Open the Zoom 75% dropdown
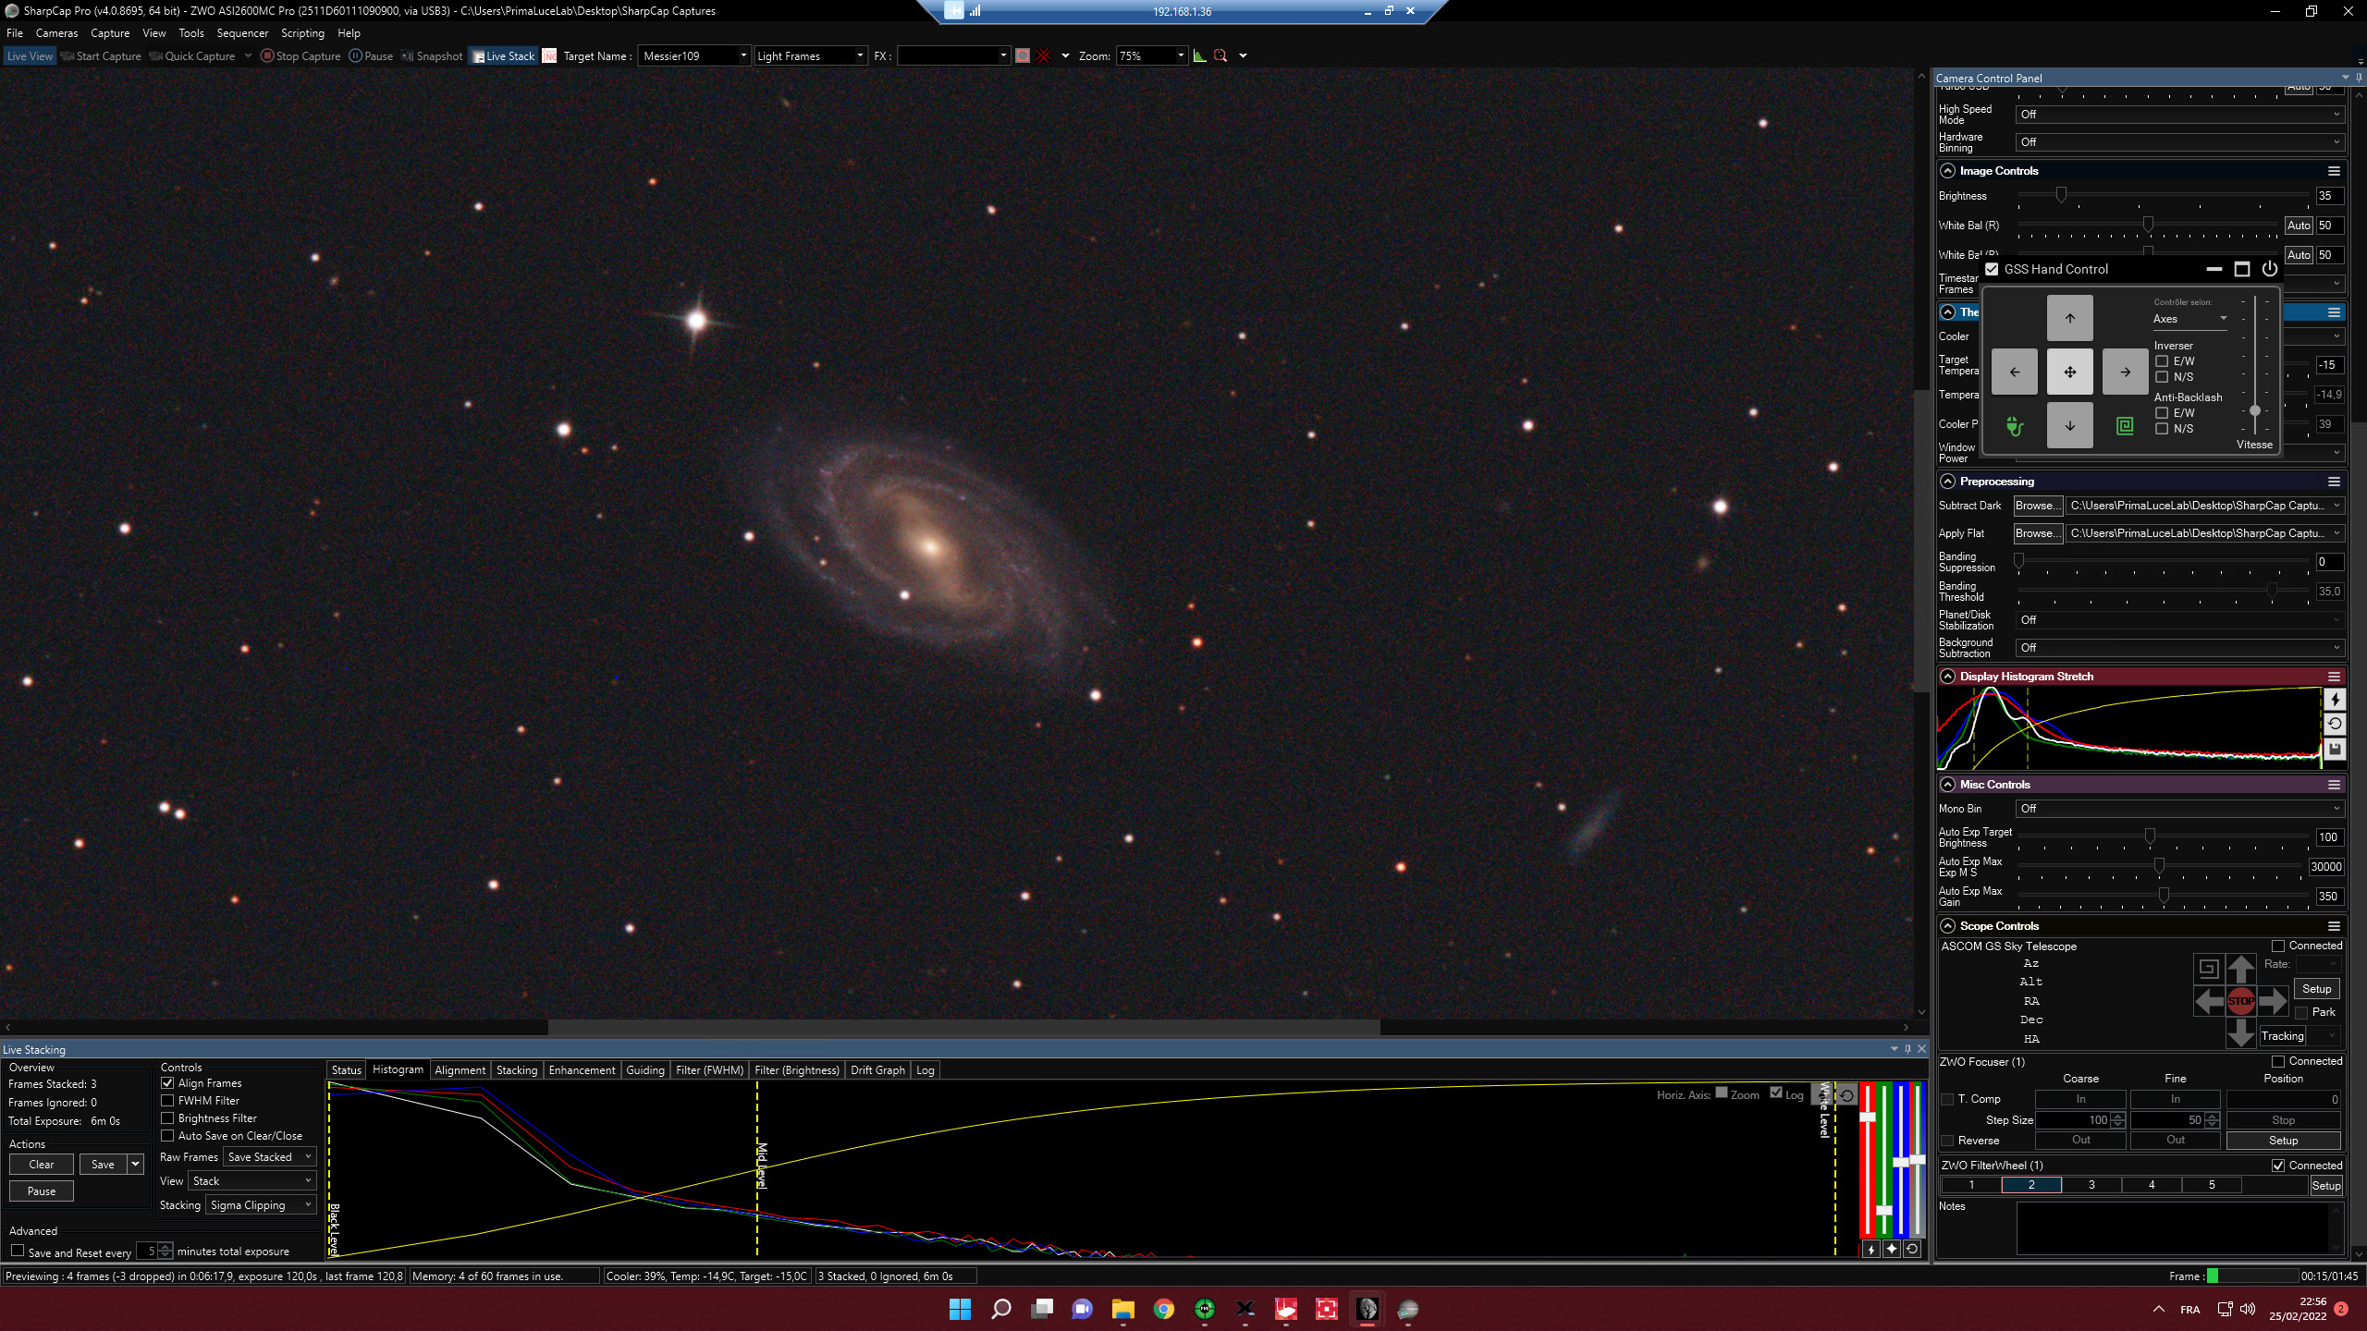Image resolution: width=2367 pixels, height=1331 pixels. (1151, 55)
